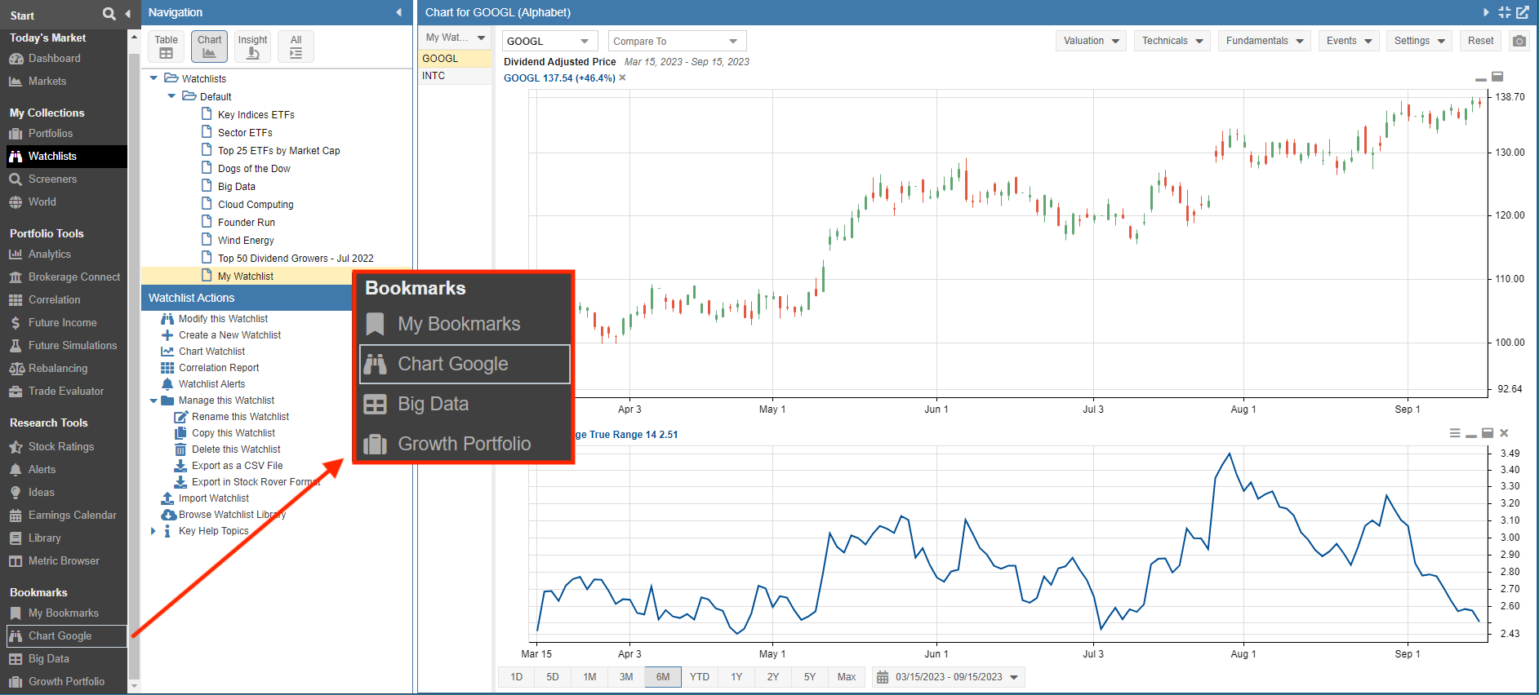The height and width of the screenshot is (695, 1539).
Task: Open Alerts under Research Tools
Action: click(x=42, y=470)
